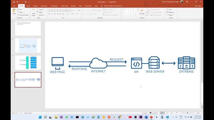Save the presentation from Quick Access Toolbar
Viewport: 214px width, 120px height.
pos(14,2)
